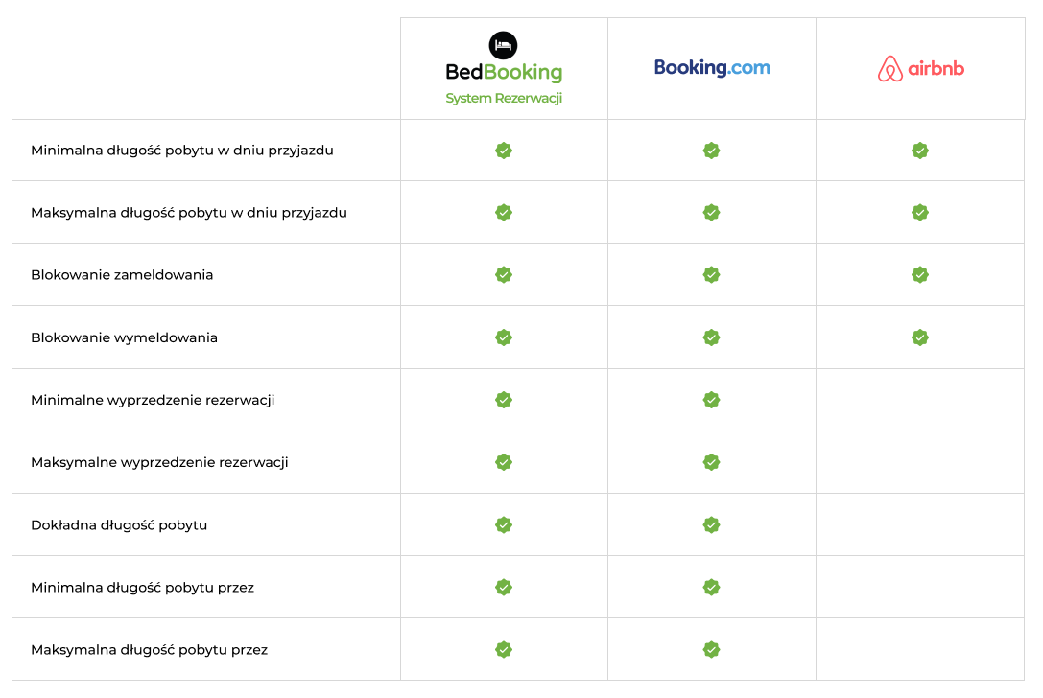
Task: Click Airbnb checkmark for Minimalna długość pobytu w dniu przyjazdu
Action: [920, 151]
